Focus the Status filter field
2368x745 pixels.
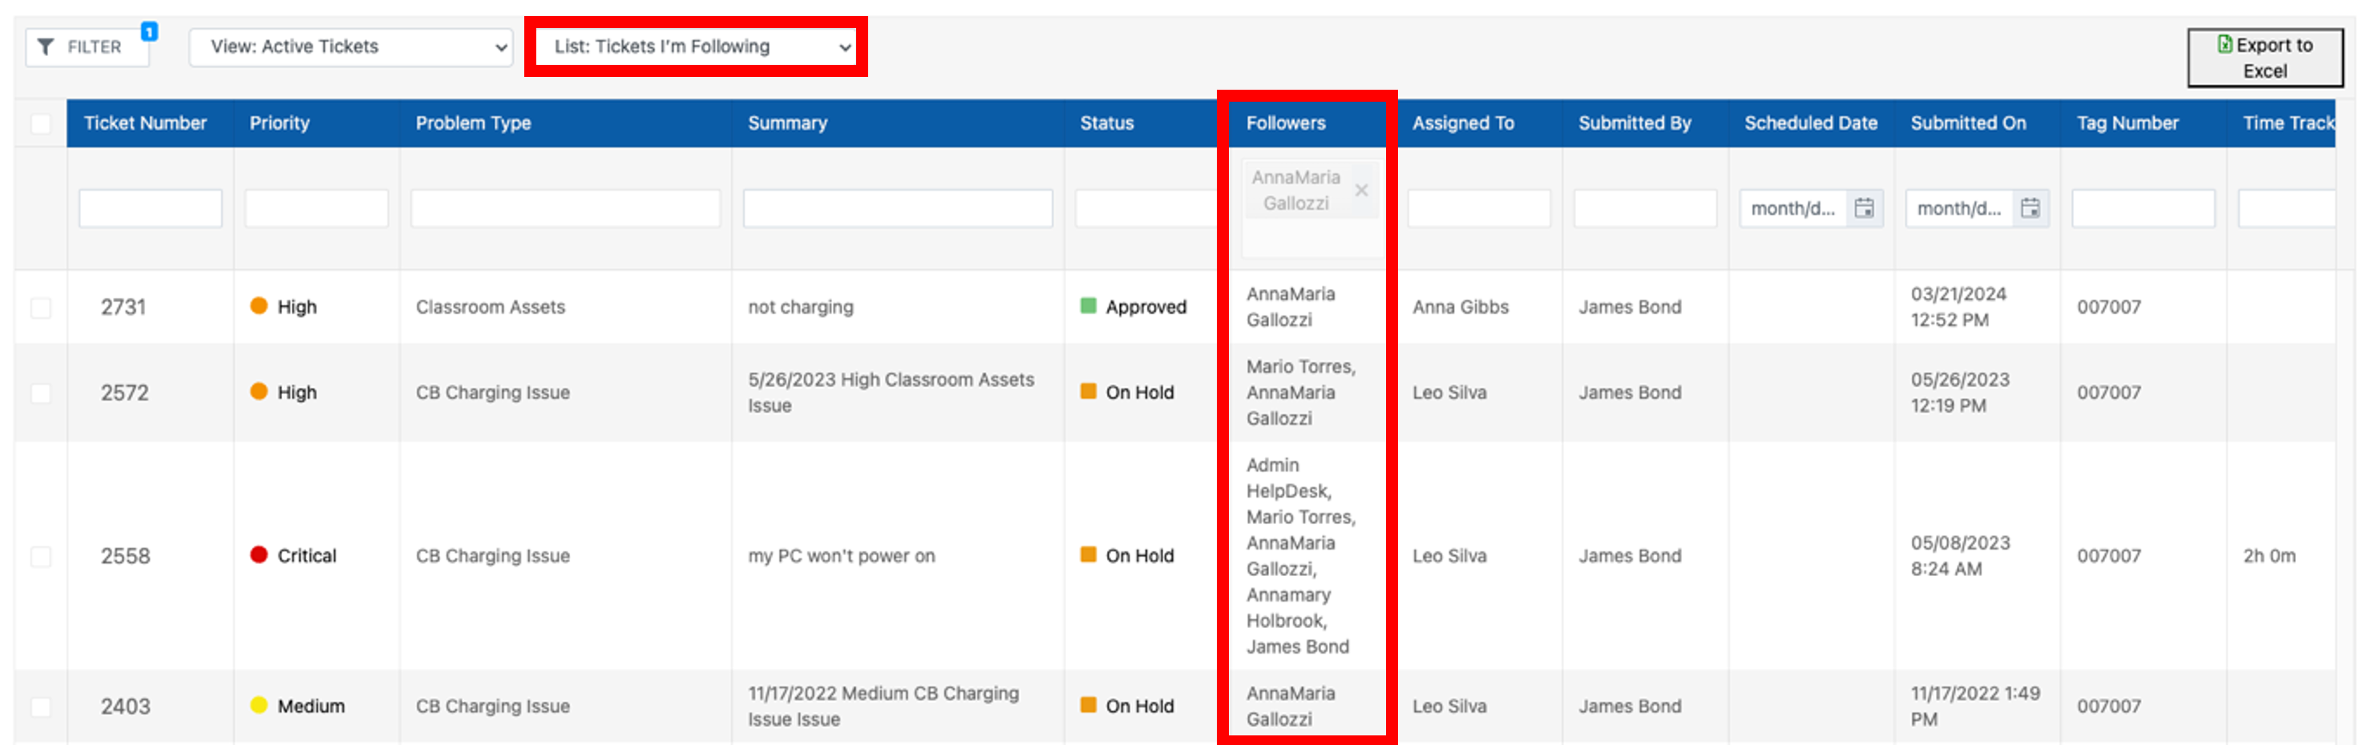coord(1146,208)
